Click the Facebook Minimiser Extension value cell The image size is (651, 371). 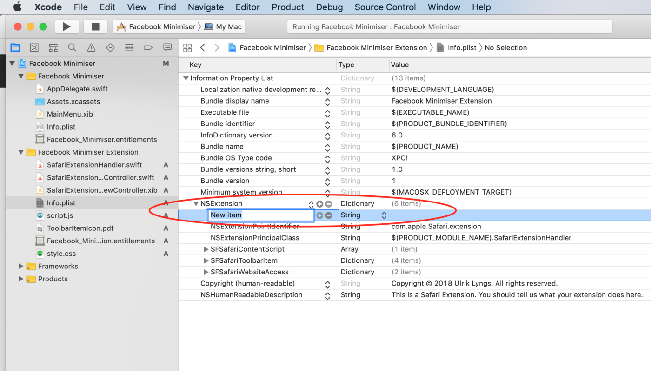(442, 101)
